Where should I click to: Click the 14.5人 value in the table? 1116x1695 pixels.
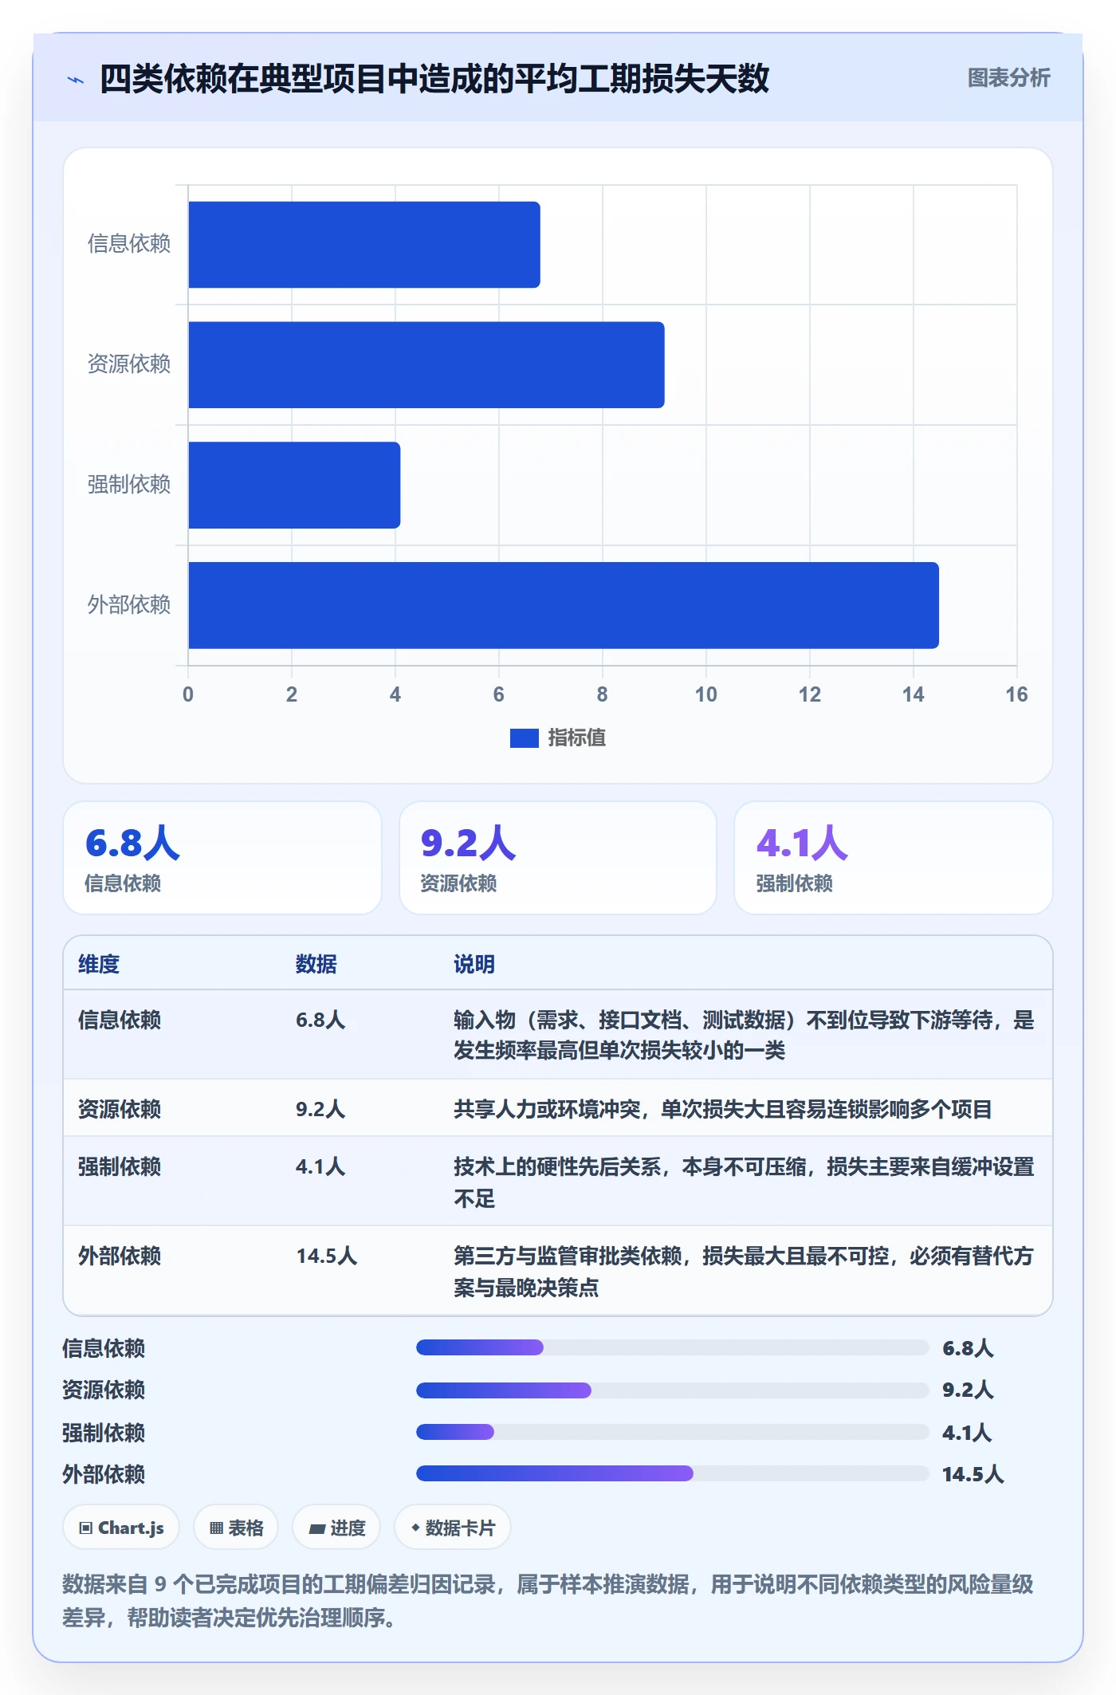(x=327, y=1257)
